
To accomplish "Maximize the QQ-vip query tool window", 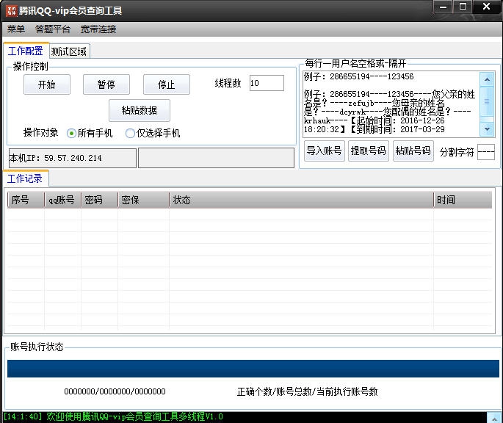I will point(463,7).
